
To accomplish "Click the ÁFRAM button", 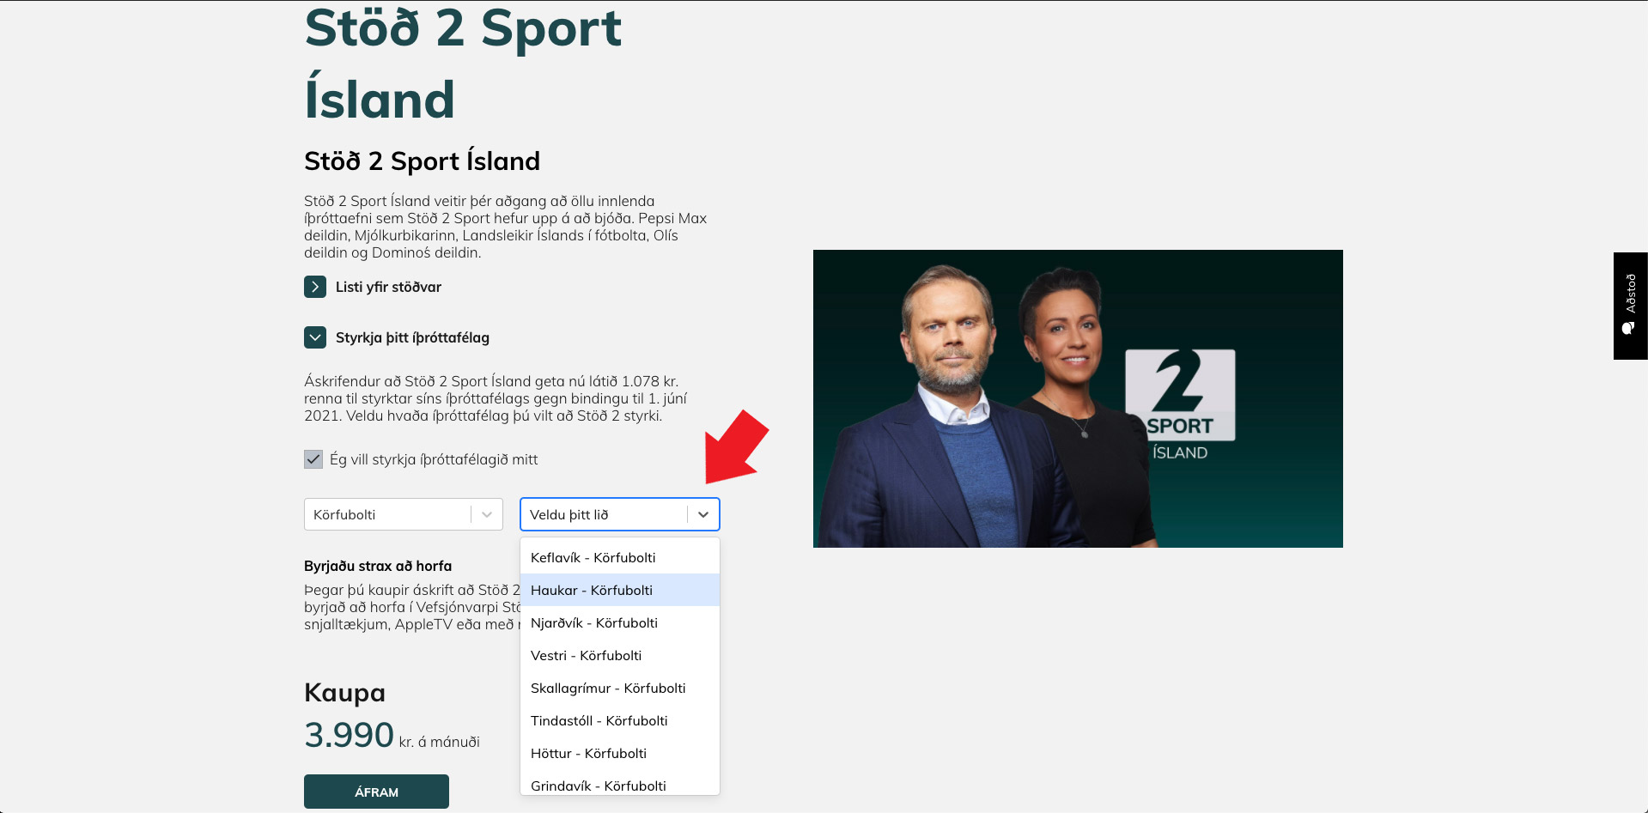I will coord(376,792).
